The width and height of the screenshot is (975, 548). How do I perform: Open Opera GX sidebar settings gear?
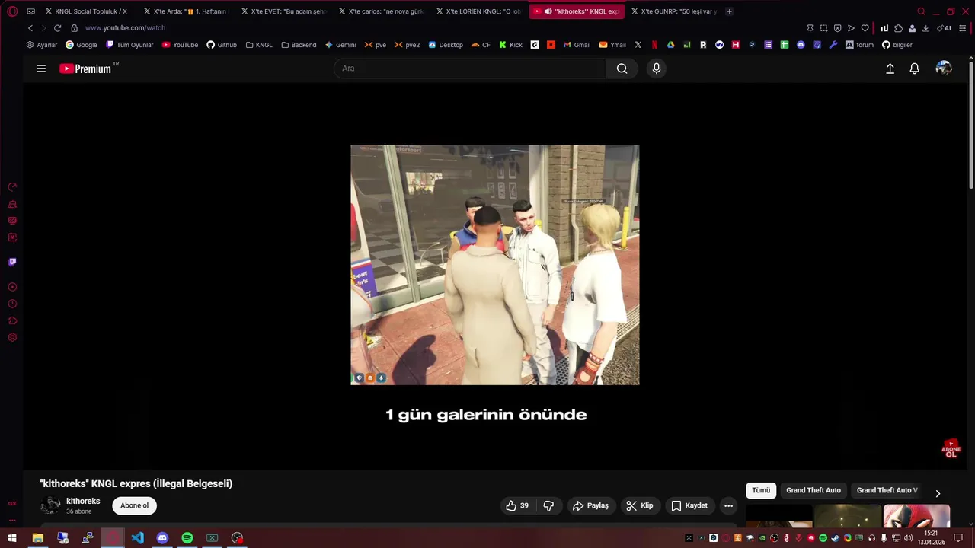point(12,337)
